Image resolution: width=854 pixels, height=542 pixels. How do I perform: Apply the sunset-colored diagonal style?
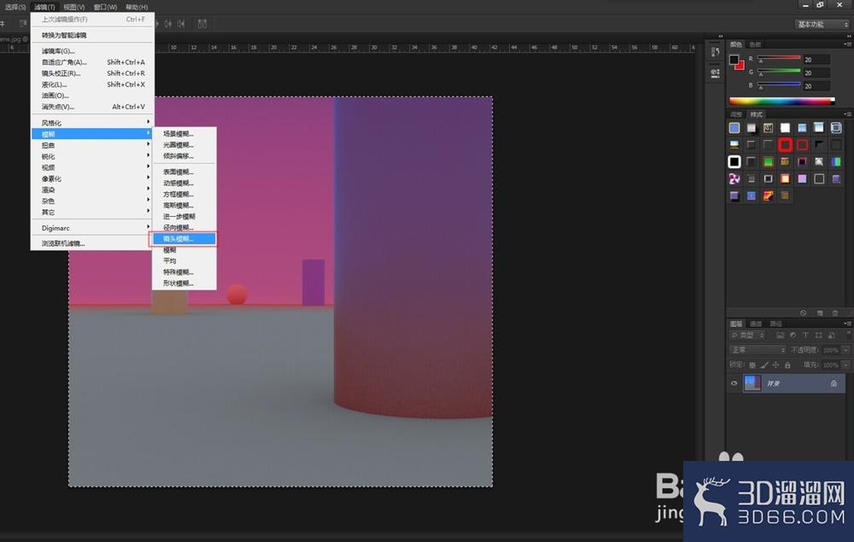pyautogui.click(x=768, y=196)
